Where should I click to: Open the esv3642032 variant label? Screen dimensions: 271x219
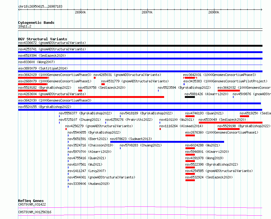click(x=244, y=88)
